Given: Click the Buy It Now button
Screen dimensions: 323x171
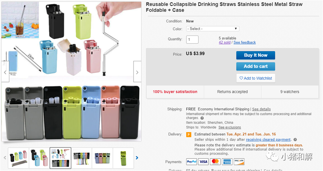Looking at the screenshot, I should point(256,55).
